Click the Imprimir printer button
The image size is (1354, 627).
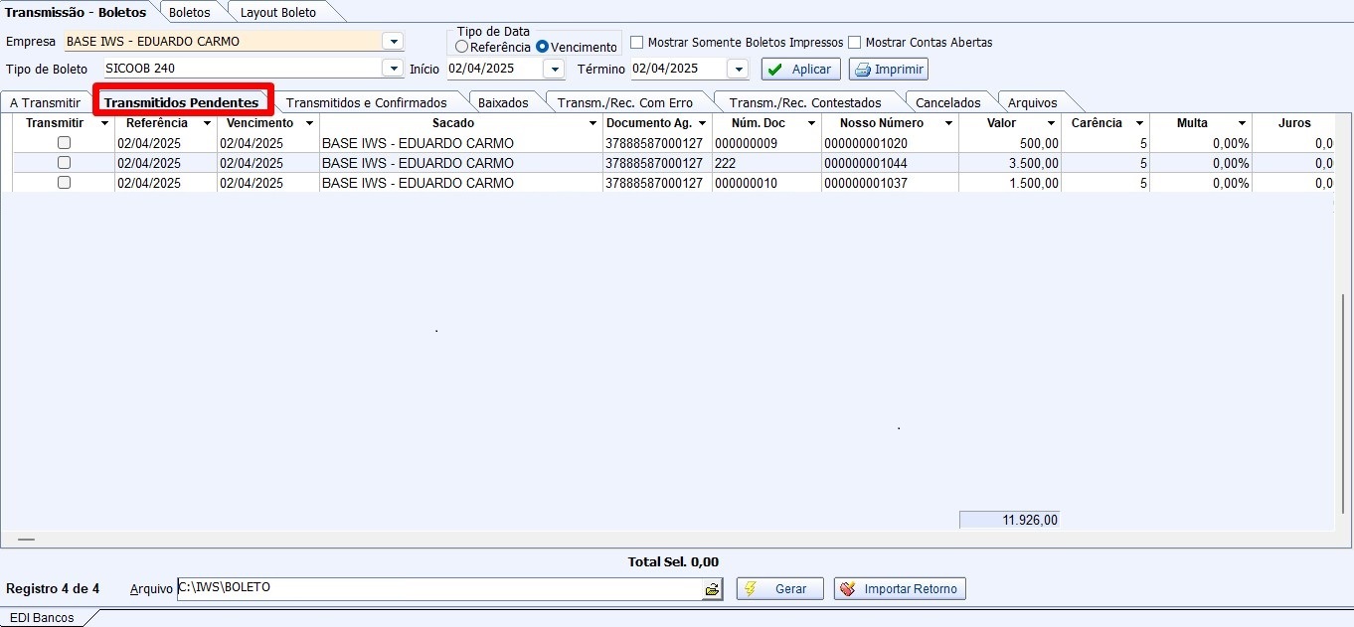[x=889, y=70]
